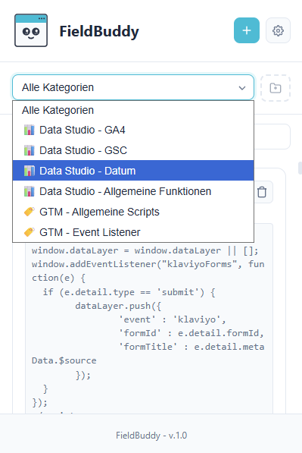Open settings via gear icon
The image size is (302, 453).
[278, 30]
